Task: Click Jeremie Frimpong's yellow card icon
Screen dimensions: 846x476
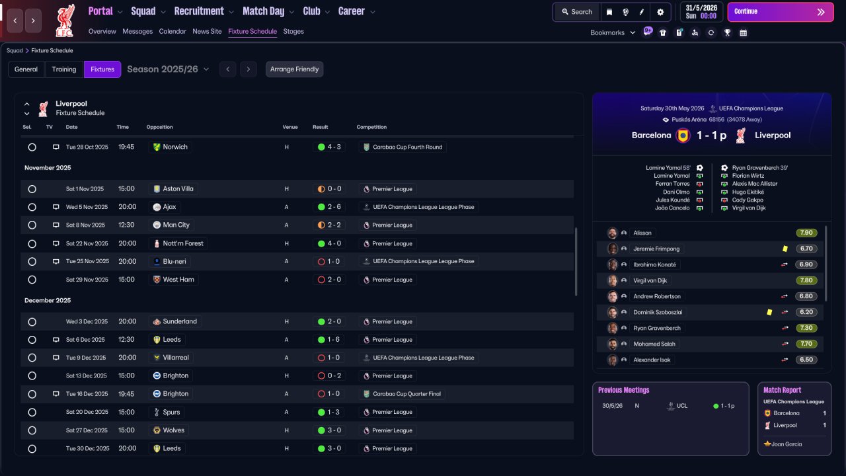Action: (785, 249)
